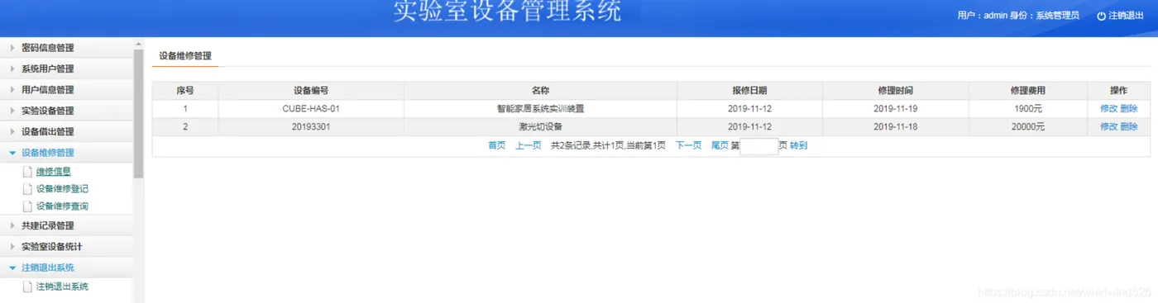This screenshot has height=303, width=1158.
Task: Click the document icon next to 维修信息
Action: 27,172
